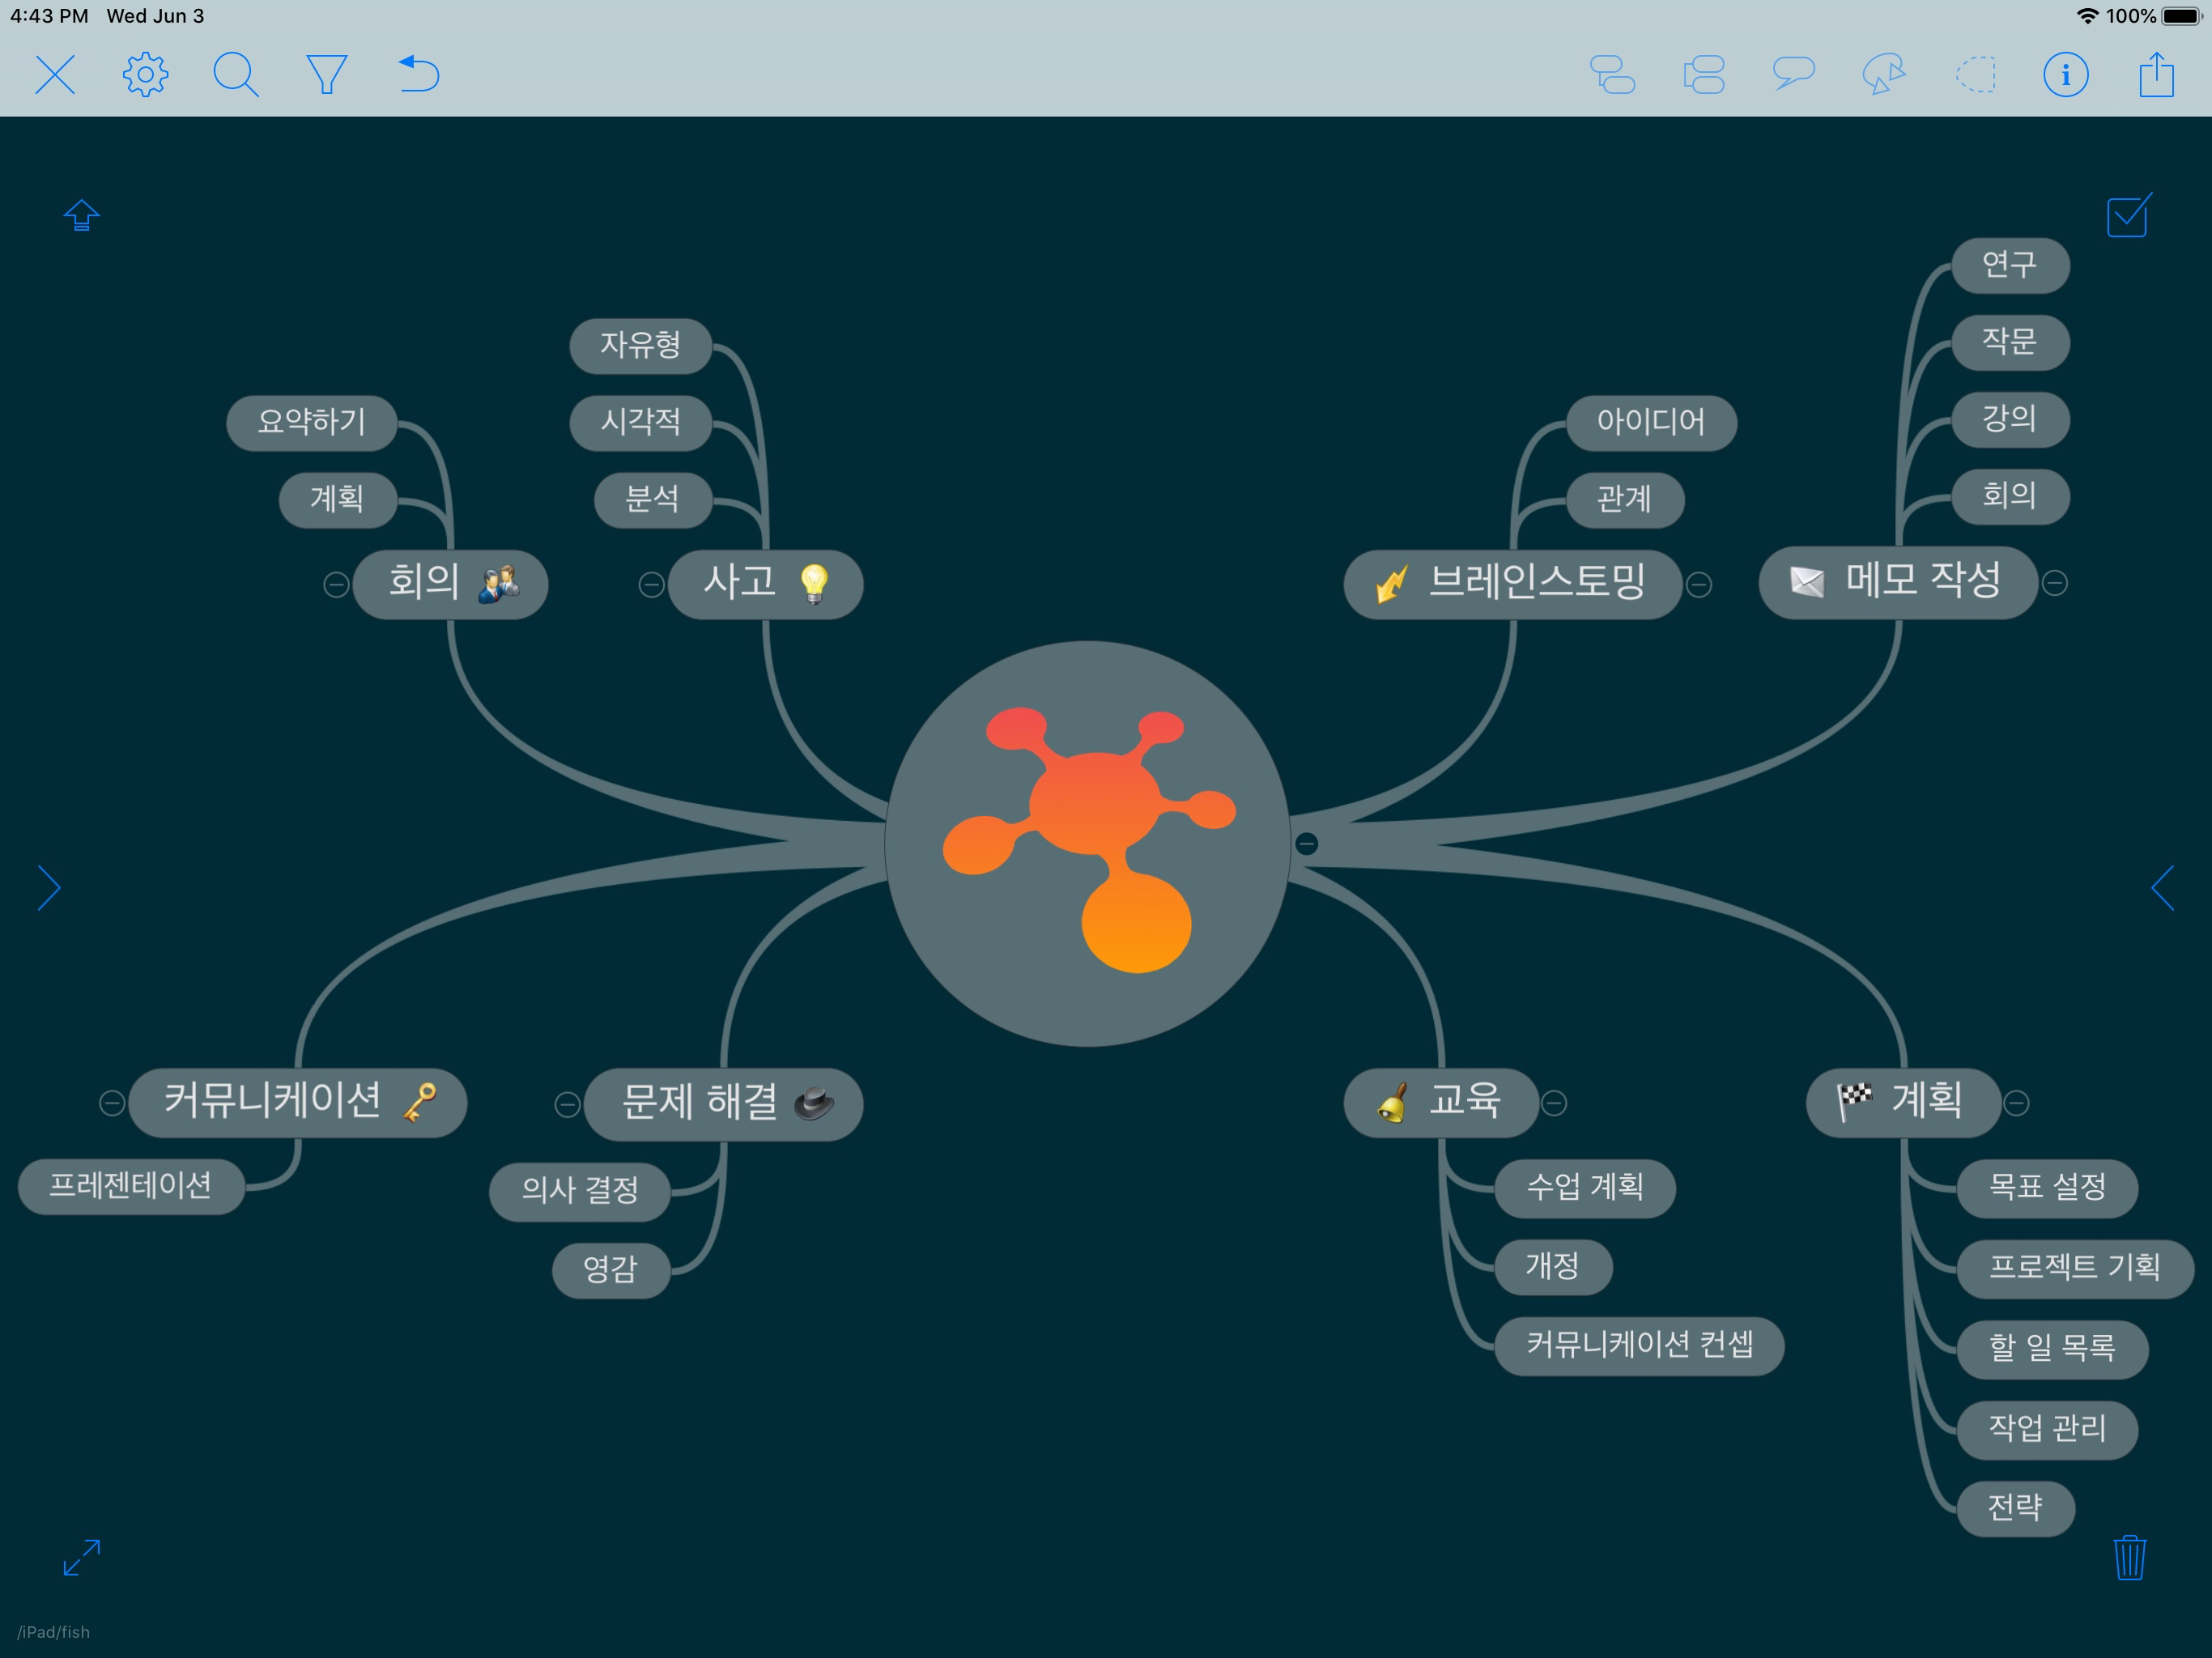This screenshot has height=1658, width=2212.
Task: Select the 아이디어 subtopic
Action: 1650,422
